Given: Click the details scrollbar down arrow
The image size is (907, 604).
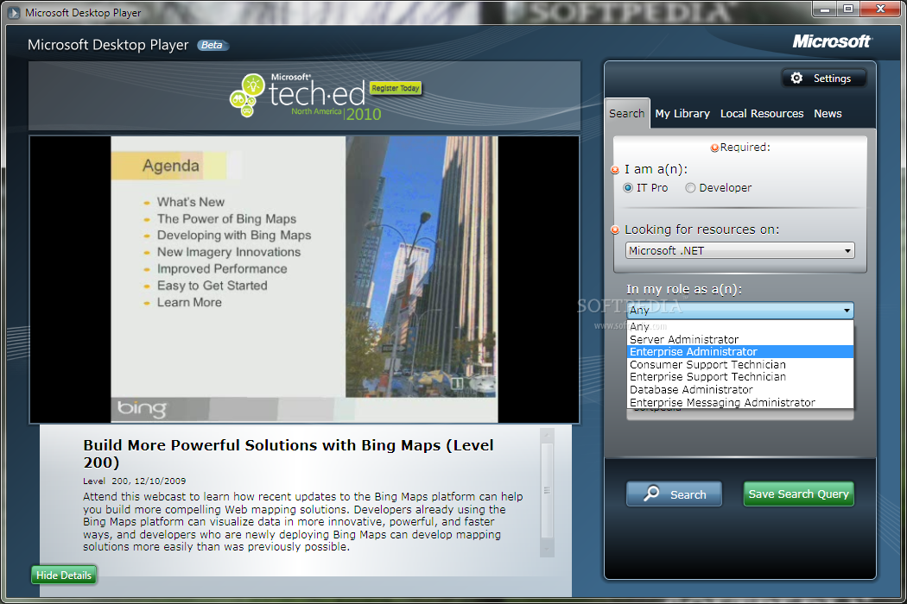Looking at the screenshot, I should [x=547, y=549].
